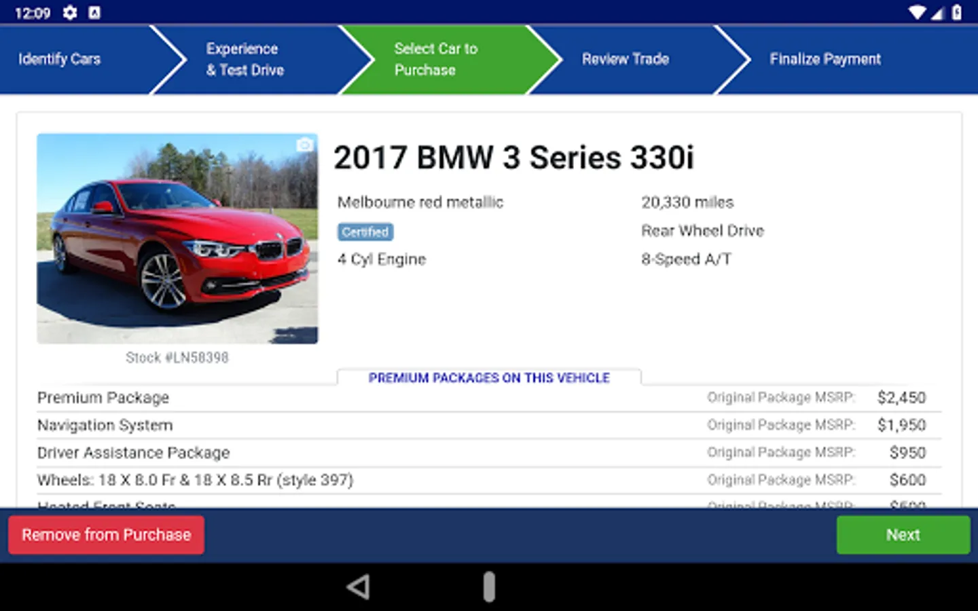This screenshot has width=978, height=611.
Task: Tap the Android back navigation triangle
Action: pos(359,587)
